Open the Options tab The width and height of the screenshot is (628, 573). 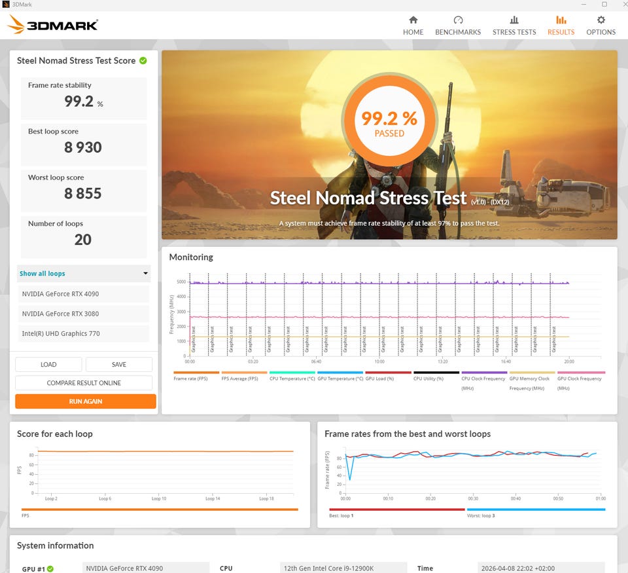(601, 26)
